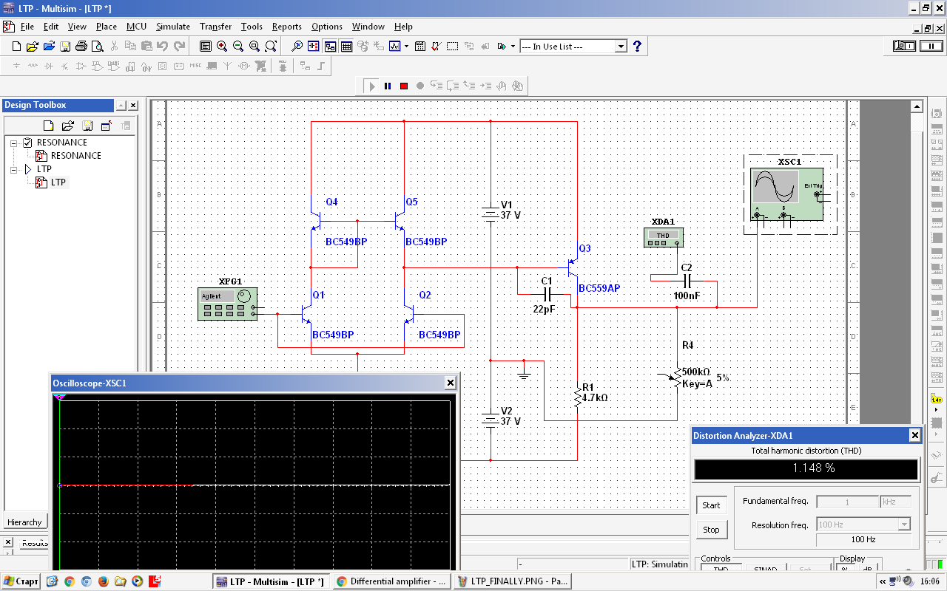Zoom in on the schematic
Image resolution: width=947 pixels, height=591 pixels.
coord(222,46)
